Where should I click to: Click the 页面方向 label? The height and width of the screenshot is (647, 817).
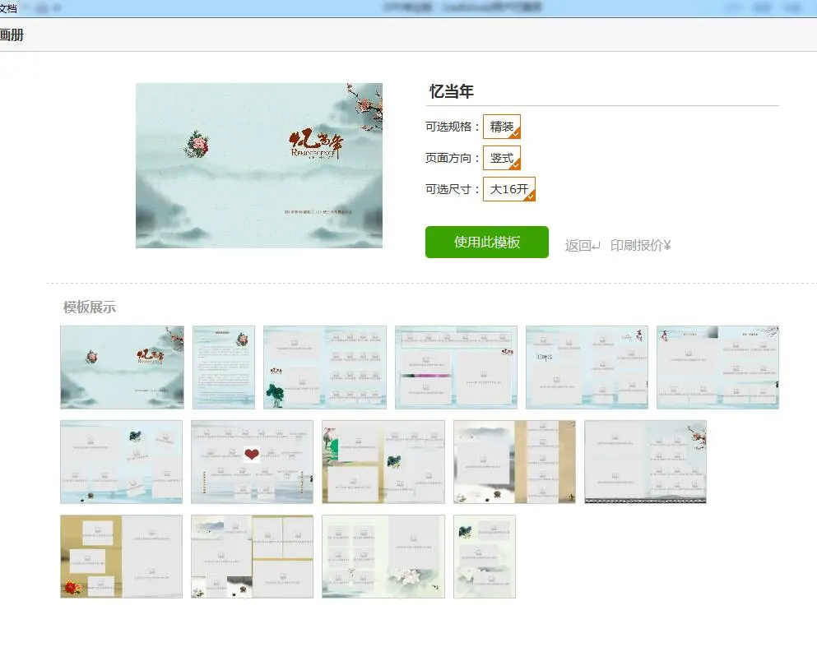point(452,158)
